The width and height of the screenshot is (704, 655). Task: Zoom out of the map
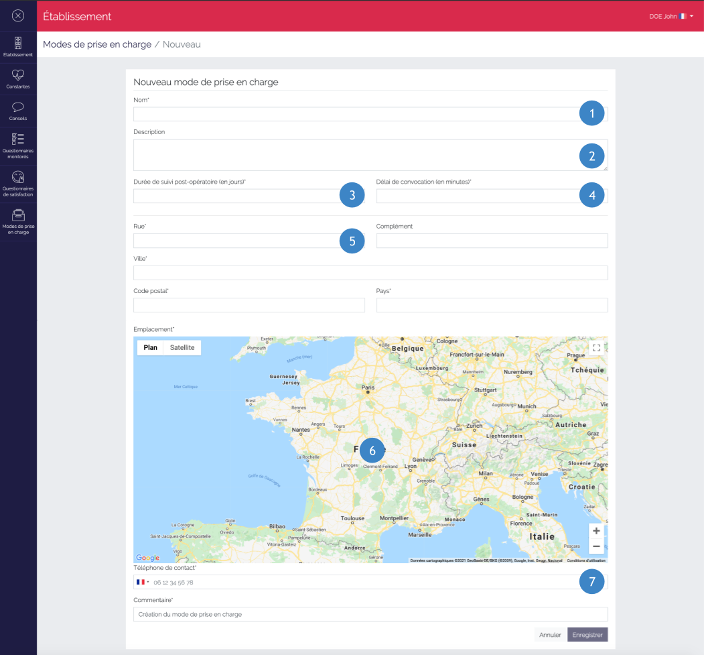pyautogui.click(x=596, y=546)
